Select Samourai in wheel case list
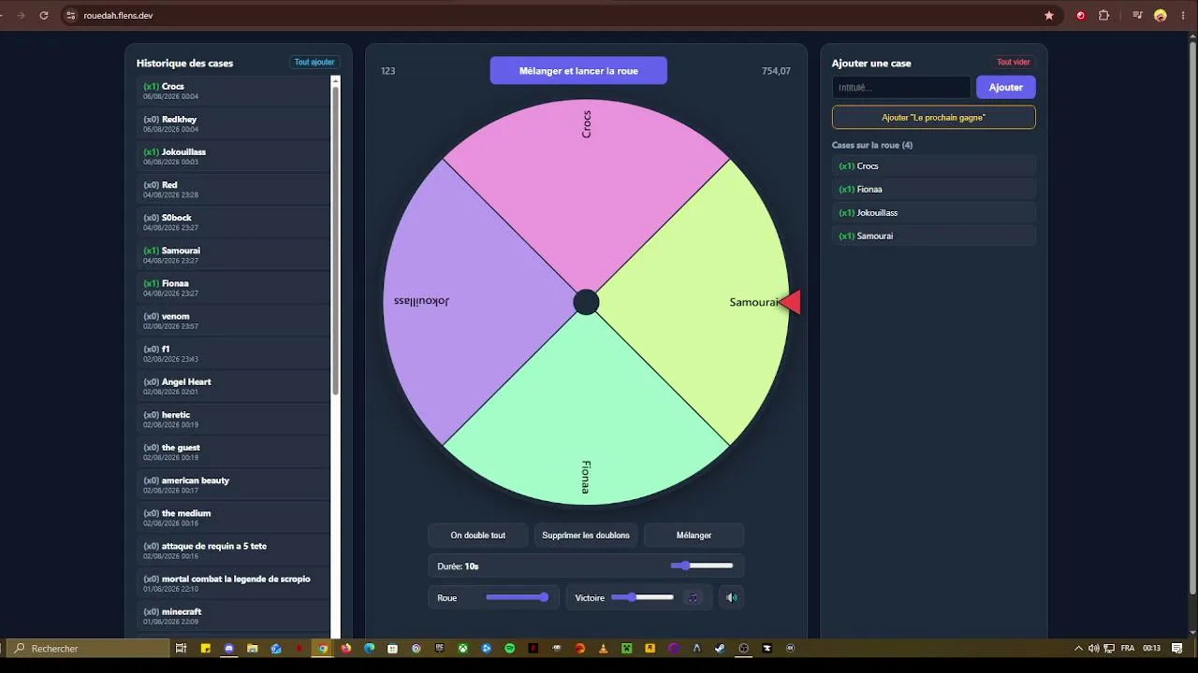Image resolution: width=1198 pixels, height=673 pixels. click(934, 236)
